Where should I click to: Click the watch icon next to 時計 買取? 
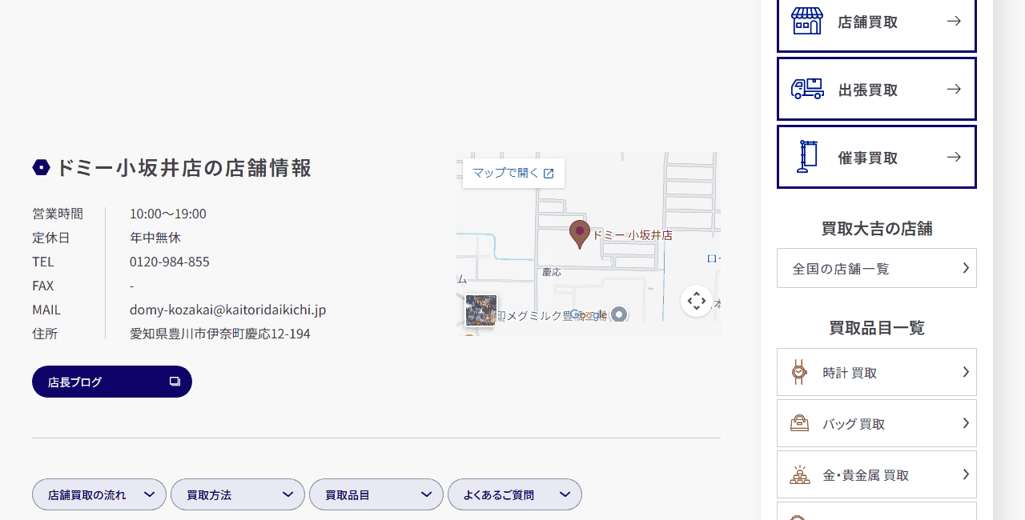pos(799,372)
